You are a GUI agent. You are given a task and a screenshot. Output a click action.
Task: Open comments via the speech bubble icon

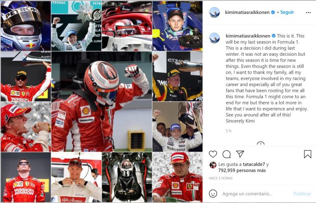point(227,154)
